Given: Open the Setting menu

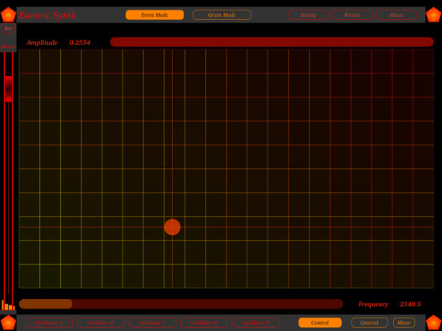Looking at the screenshot, I should click(308, 15).
